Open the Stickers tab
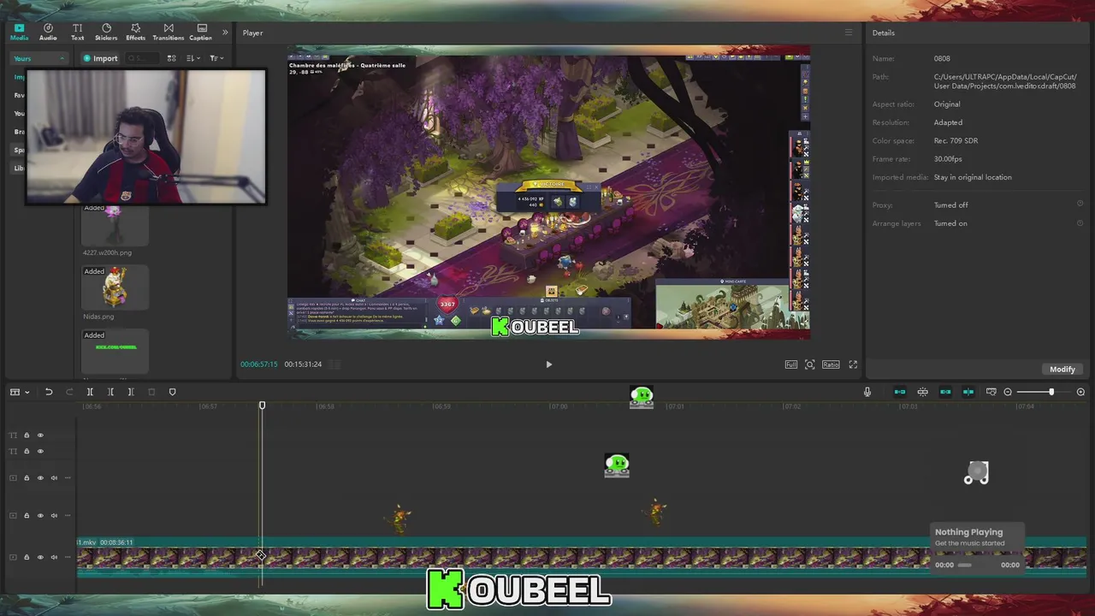The height and width of the screenshot is (616, 1095). [x=106, y=33]
